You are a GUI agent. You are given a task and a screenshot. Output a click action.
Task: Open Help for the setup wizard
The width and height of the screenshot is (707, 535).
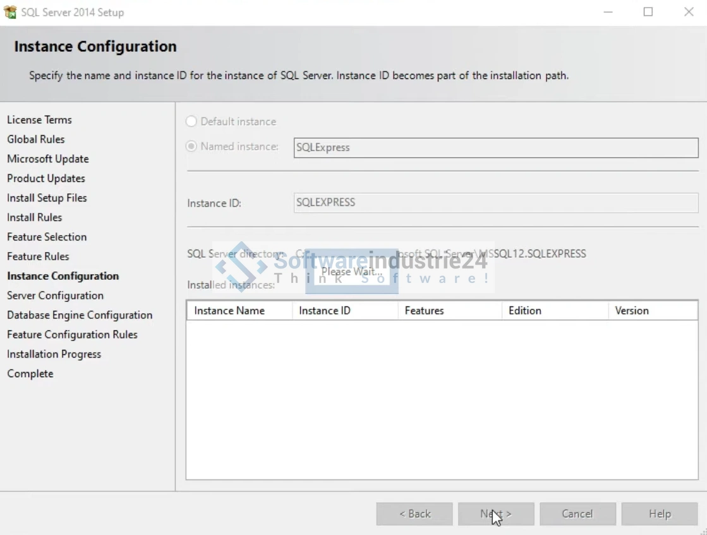pos(659,514)
